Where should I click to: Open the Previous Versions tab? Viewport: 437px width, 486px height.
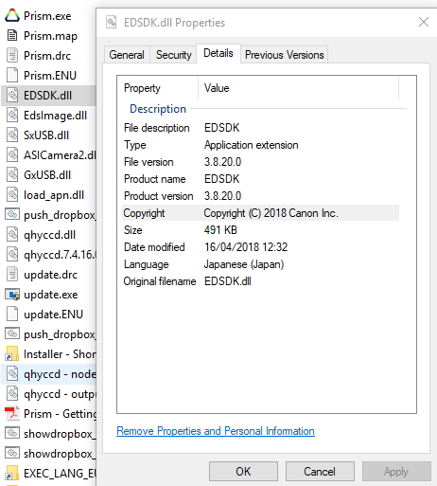285,55
